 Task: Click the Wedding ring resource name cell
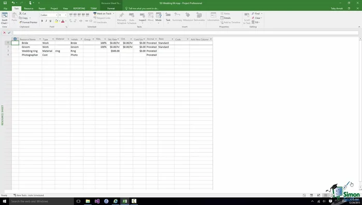[x=30, y=51]
